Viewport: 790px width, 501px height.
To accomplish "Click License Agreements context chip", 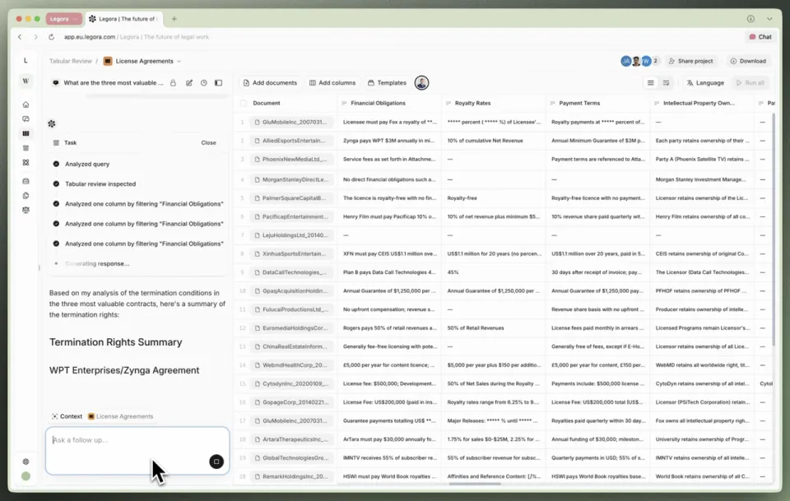I will point(120,416).
